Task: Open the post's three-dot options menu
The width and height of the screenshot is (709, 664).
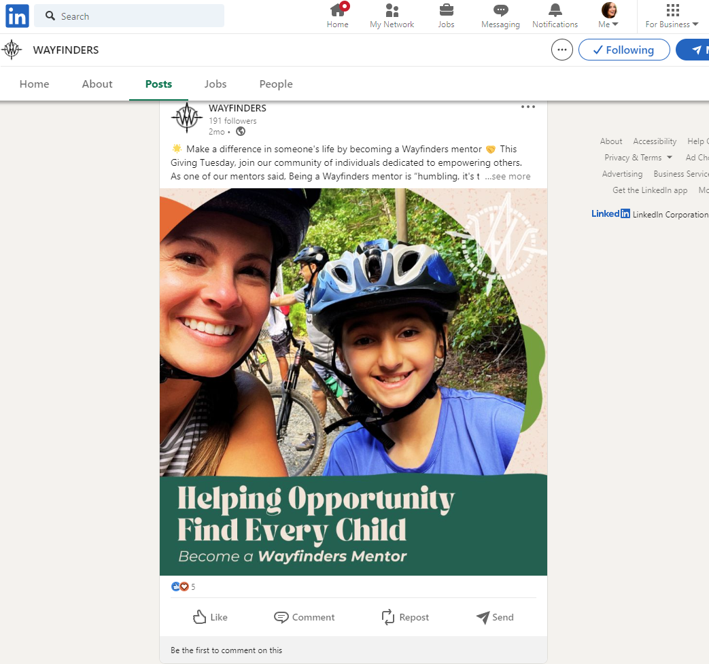Action: point(528,107)
